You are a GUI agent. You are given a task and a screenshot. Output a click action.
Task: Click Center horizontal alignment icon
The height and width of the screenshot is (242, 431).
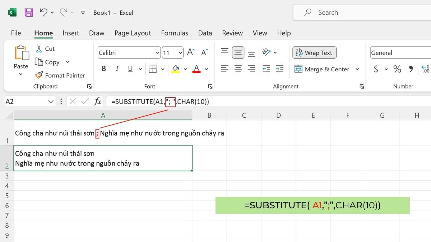coord(238,69)
